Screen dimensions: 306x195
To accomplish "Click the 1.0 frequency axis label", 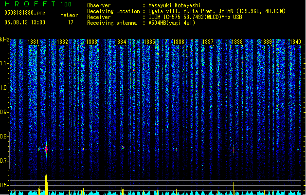I will pos(4,88).
